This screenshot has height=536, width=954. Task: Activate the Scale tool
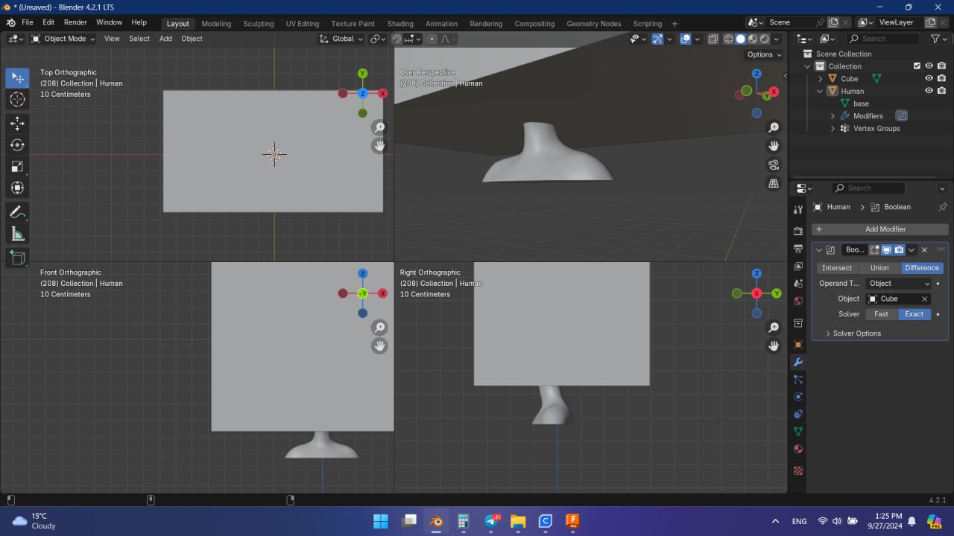[17, 167]
